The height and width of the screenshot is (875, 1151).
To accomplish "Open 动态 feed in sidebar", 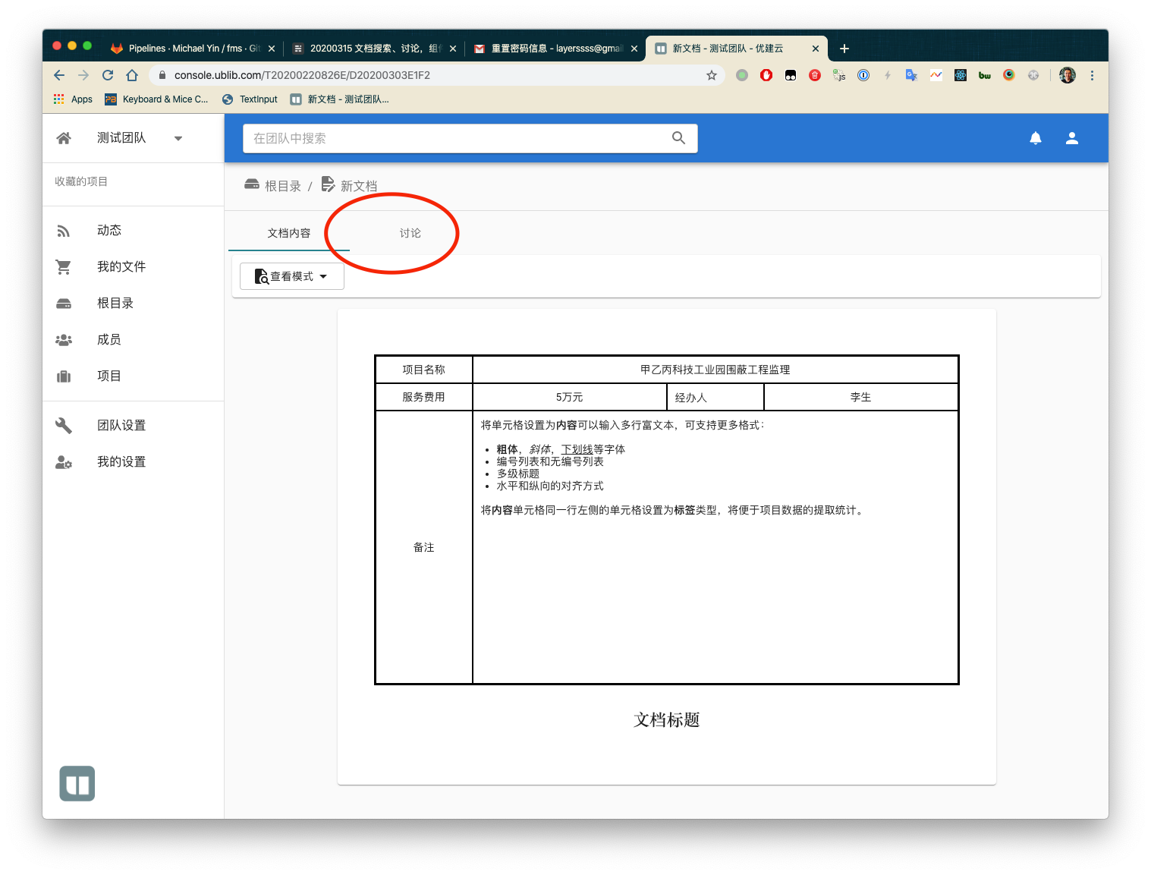I will pyautogui.click(x=108, y=231).
